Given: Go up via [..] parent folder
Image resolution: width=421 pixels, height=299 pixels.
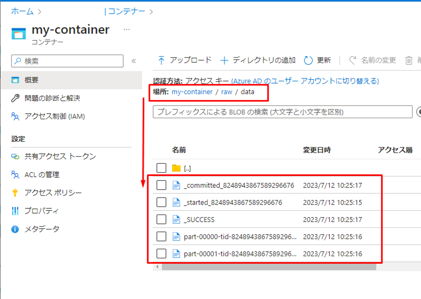Looking at the screenshot, I should [x=187, y=169].
